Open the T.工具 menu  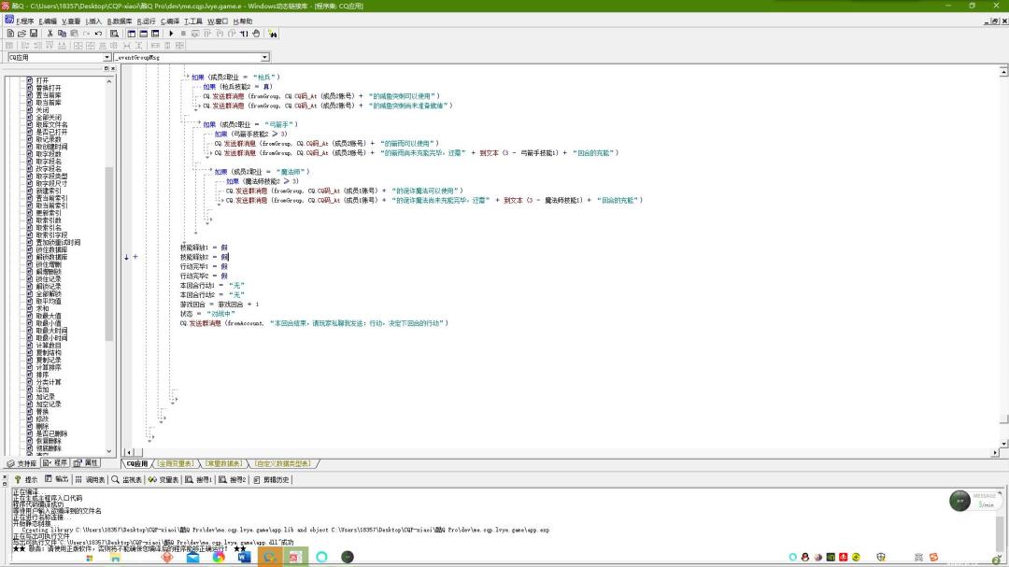[x=193, y=21]
